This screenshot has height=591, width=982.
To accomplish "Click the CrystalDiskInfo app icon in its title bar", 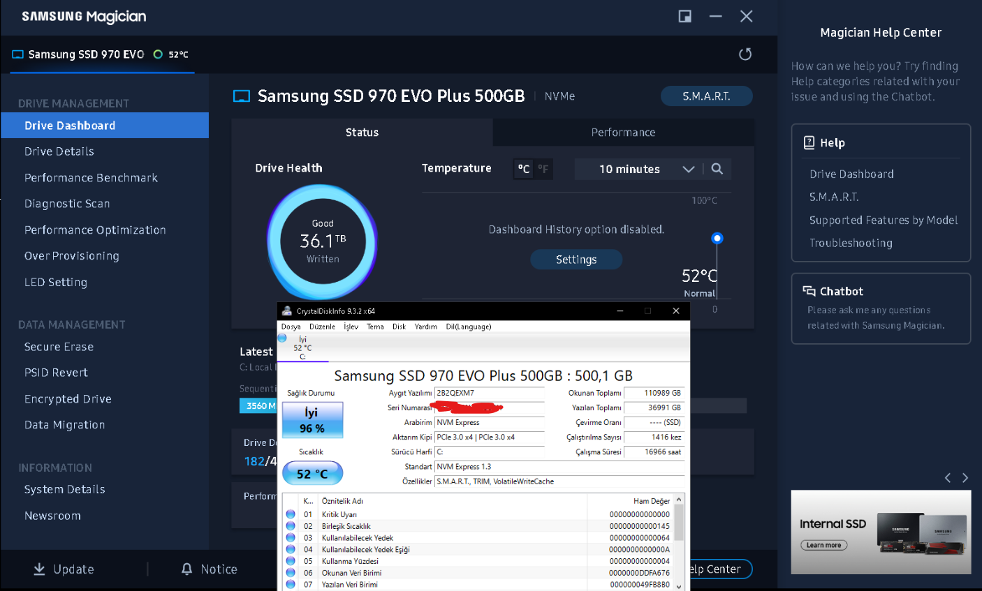I will (286, 311).
